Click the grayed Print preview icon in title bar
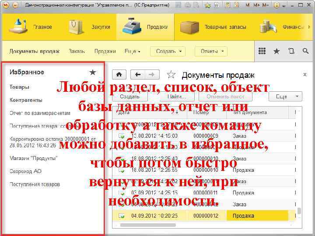Screen dimensions: 315x236 pyautogui.click(x=196, y=5)
